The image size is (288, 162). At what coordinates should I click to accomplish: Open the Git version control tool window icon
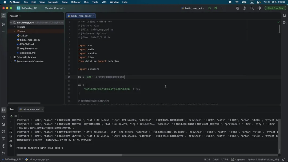pos(3,153)
